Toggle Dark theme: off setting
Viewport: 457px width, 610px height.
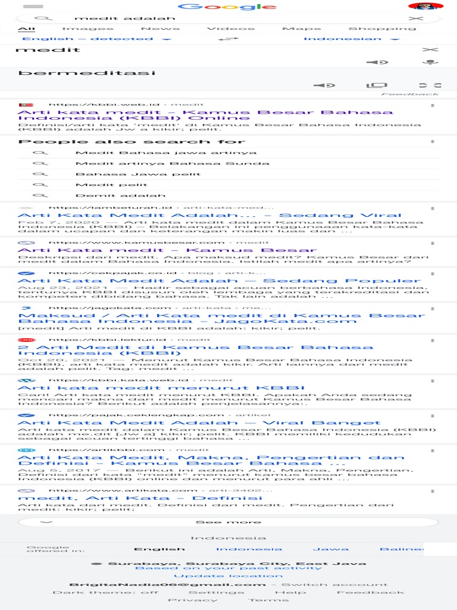coord(105,592)
